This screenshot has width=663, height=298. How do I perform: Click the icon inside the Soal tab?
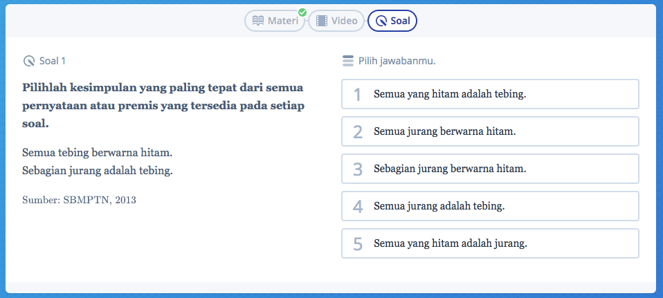381,21
